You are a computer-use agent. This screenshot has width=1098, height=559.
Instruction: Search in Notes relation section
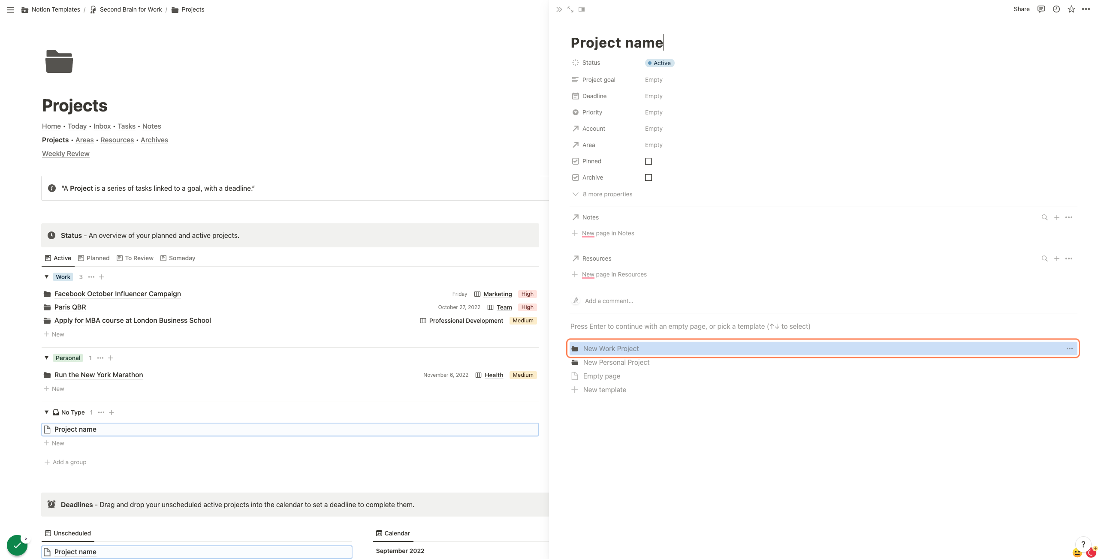[x=1045, y=217]
